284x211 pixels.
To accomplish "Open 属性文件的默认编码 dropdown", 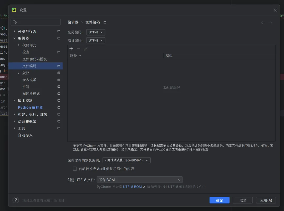I will click(126, 160).
